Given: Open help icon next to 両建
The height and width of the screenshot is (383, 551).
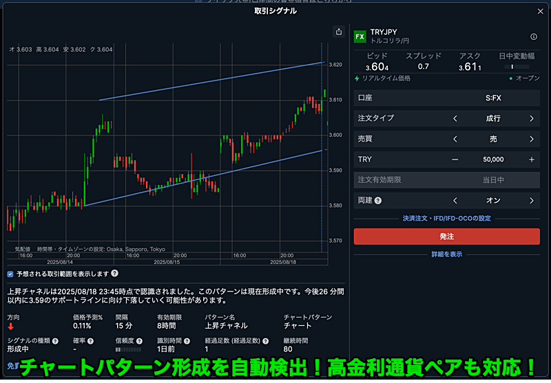Looking at the screenshot, I should [377, 201].
